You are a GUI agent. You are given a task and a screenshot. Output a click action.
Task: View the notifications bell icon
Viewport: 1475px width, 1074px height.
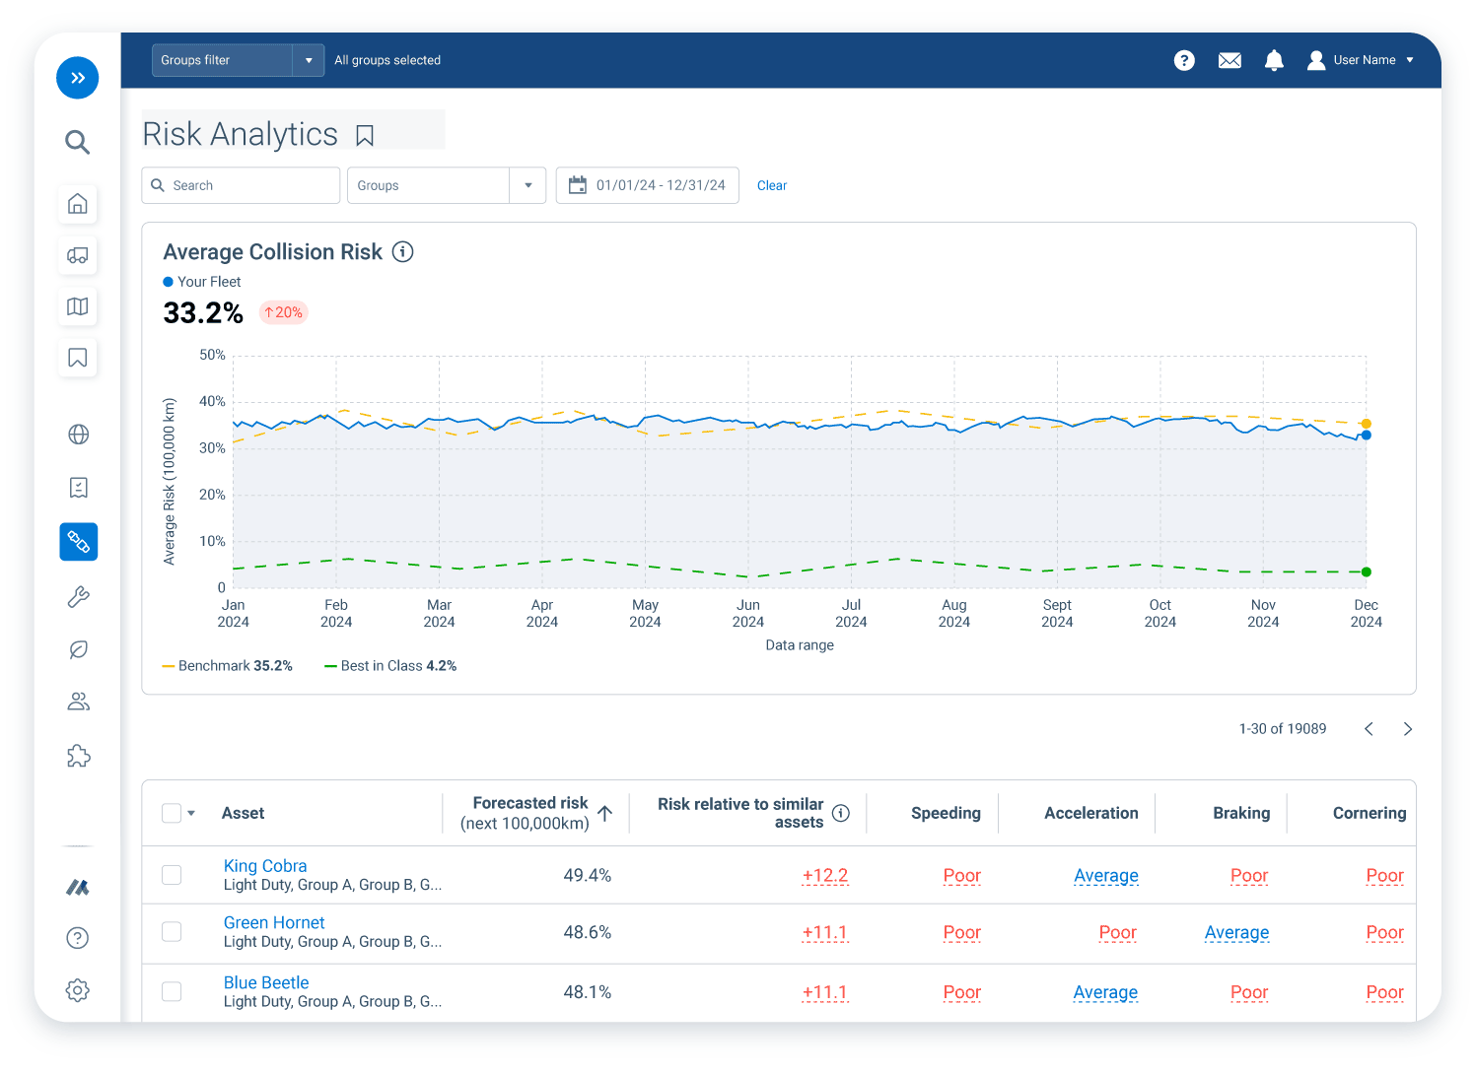1273,60
